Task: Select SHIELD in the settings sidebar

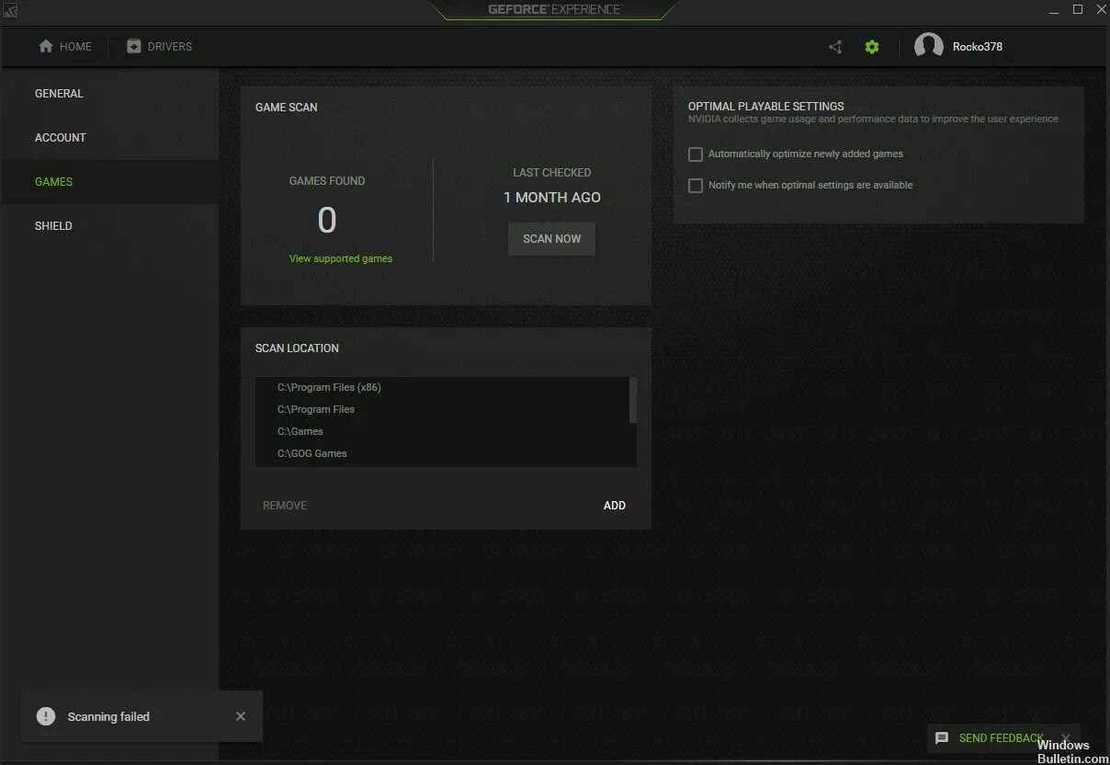Action: [109, 226]
